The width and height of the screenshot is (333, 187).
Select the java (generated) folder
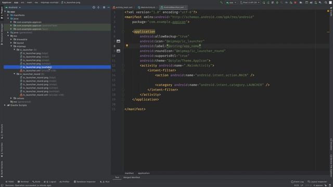pyautogui.click(x=21, y=32)
